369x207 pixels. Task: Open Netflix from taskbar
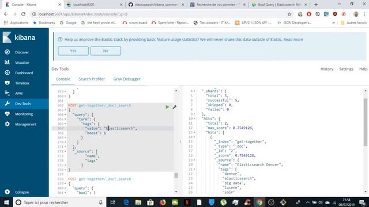point(187,202)
